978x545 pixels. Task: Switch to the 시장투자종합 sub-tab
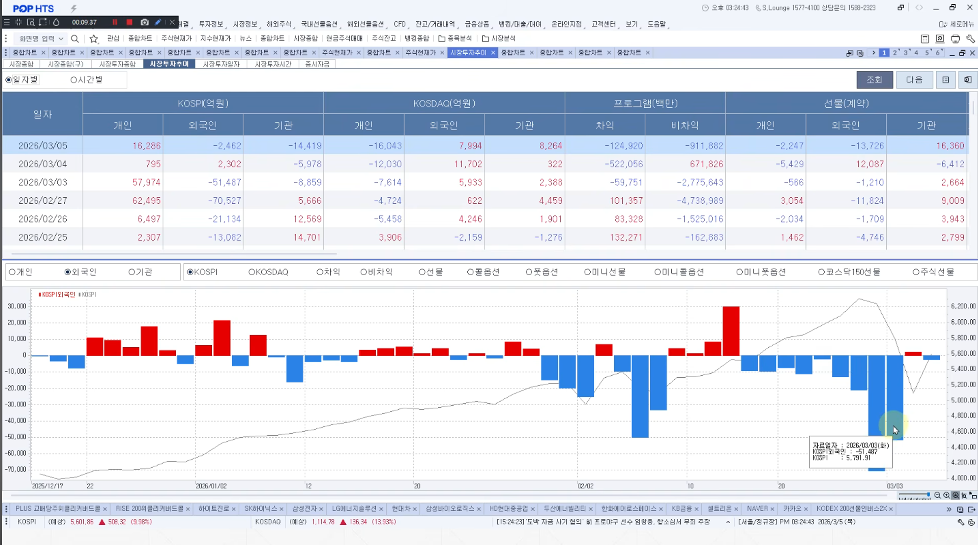[117, 64]
